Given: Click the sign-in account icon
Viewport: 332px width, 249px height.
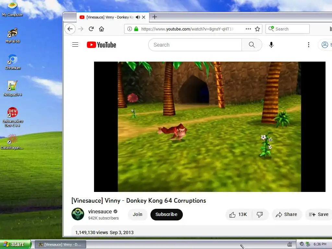Looking at the screenshot, I should (x=325, y=45).
